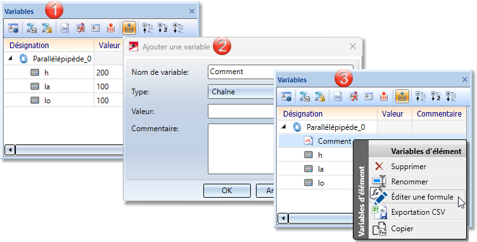
Task: Close the left Variables window
Action: pos(192,11)
